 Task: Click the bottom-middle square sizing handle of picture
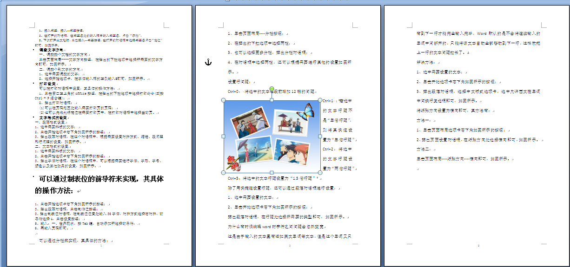[x=272, y=173]
